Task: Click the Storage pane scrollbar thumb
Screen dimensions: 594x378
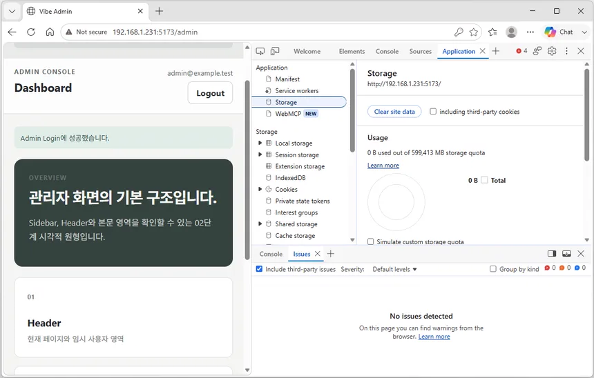Action: click(x=587, y=115)
